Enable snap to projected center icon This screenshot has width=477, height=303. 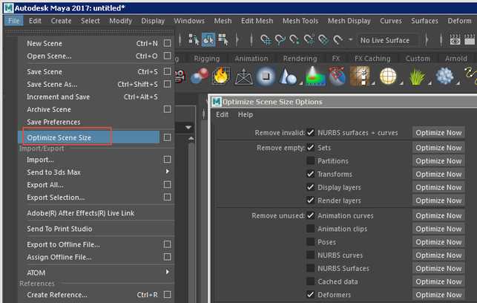tap(309, 40)
